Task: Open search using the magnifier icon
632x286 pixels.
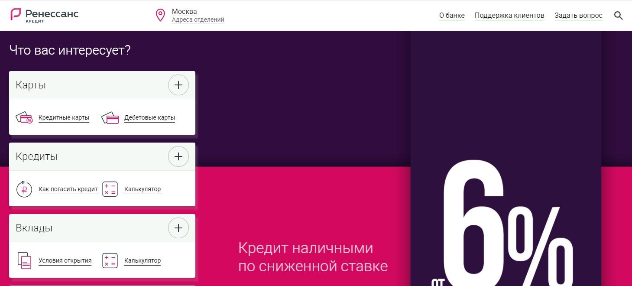Action: [618, 15]
